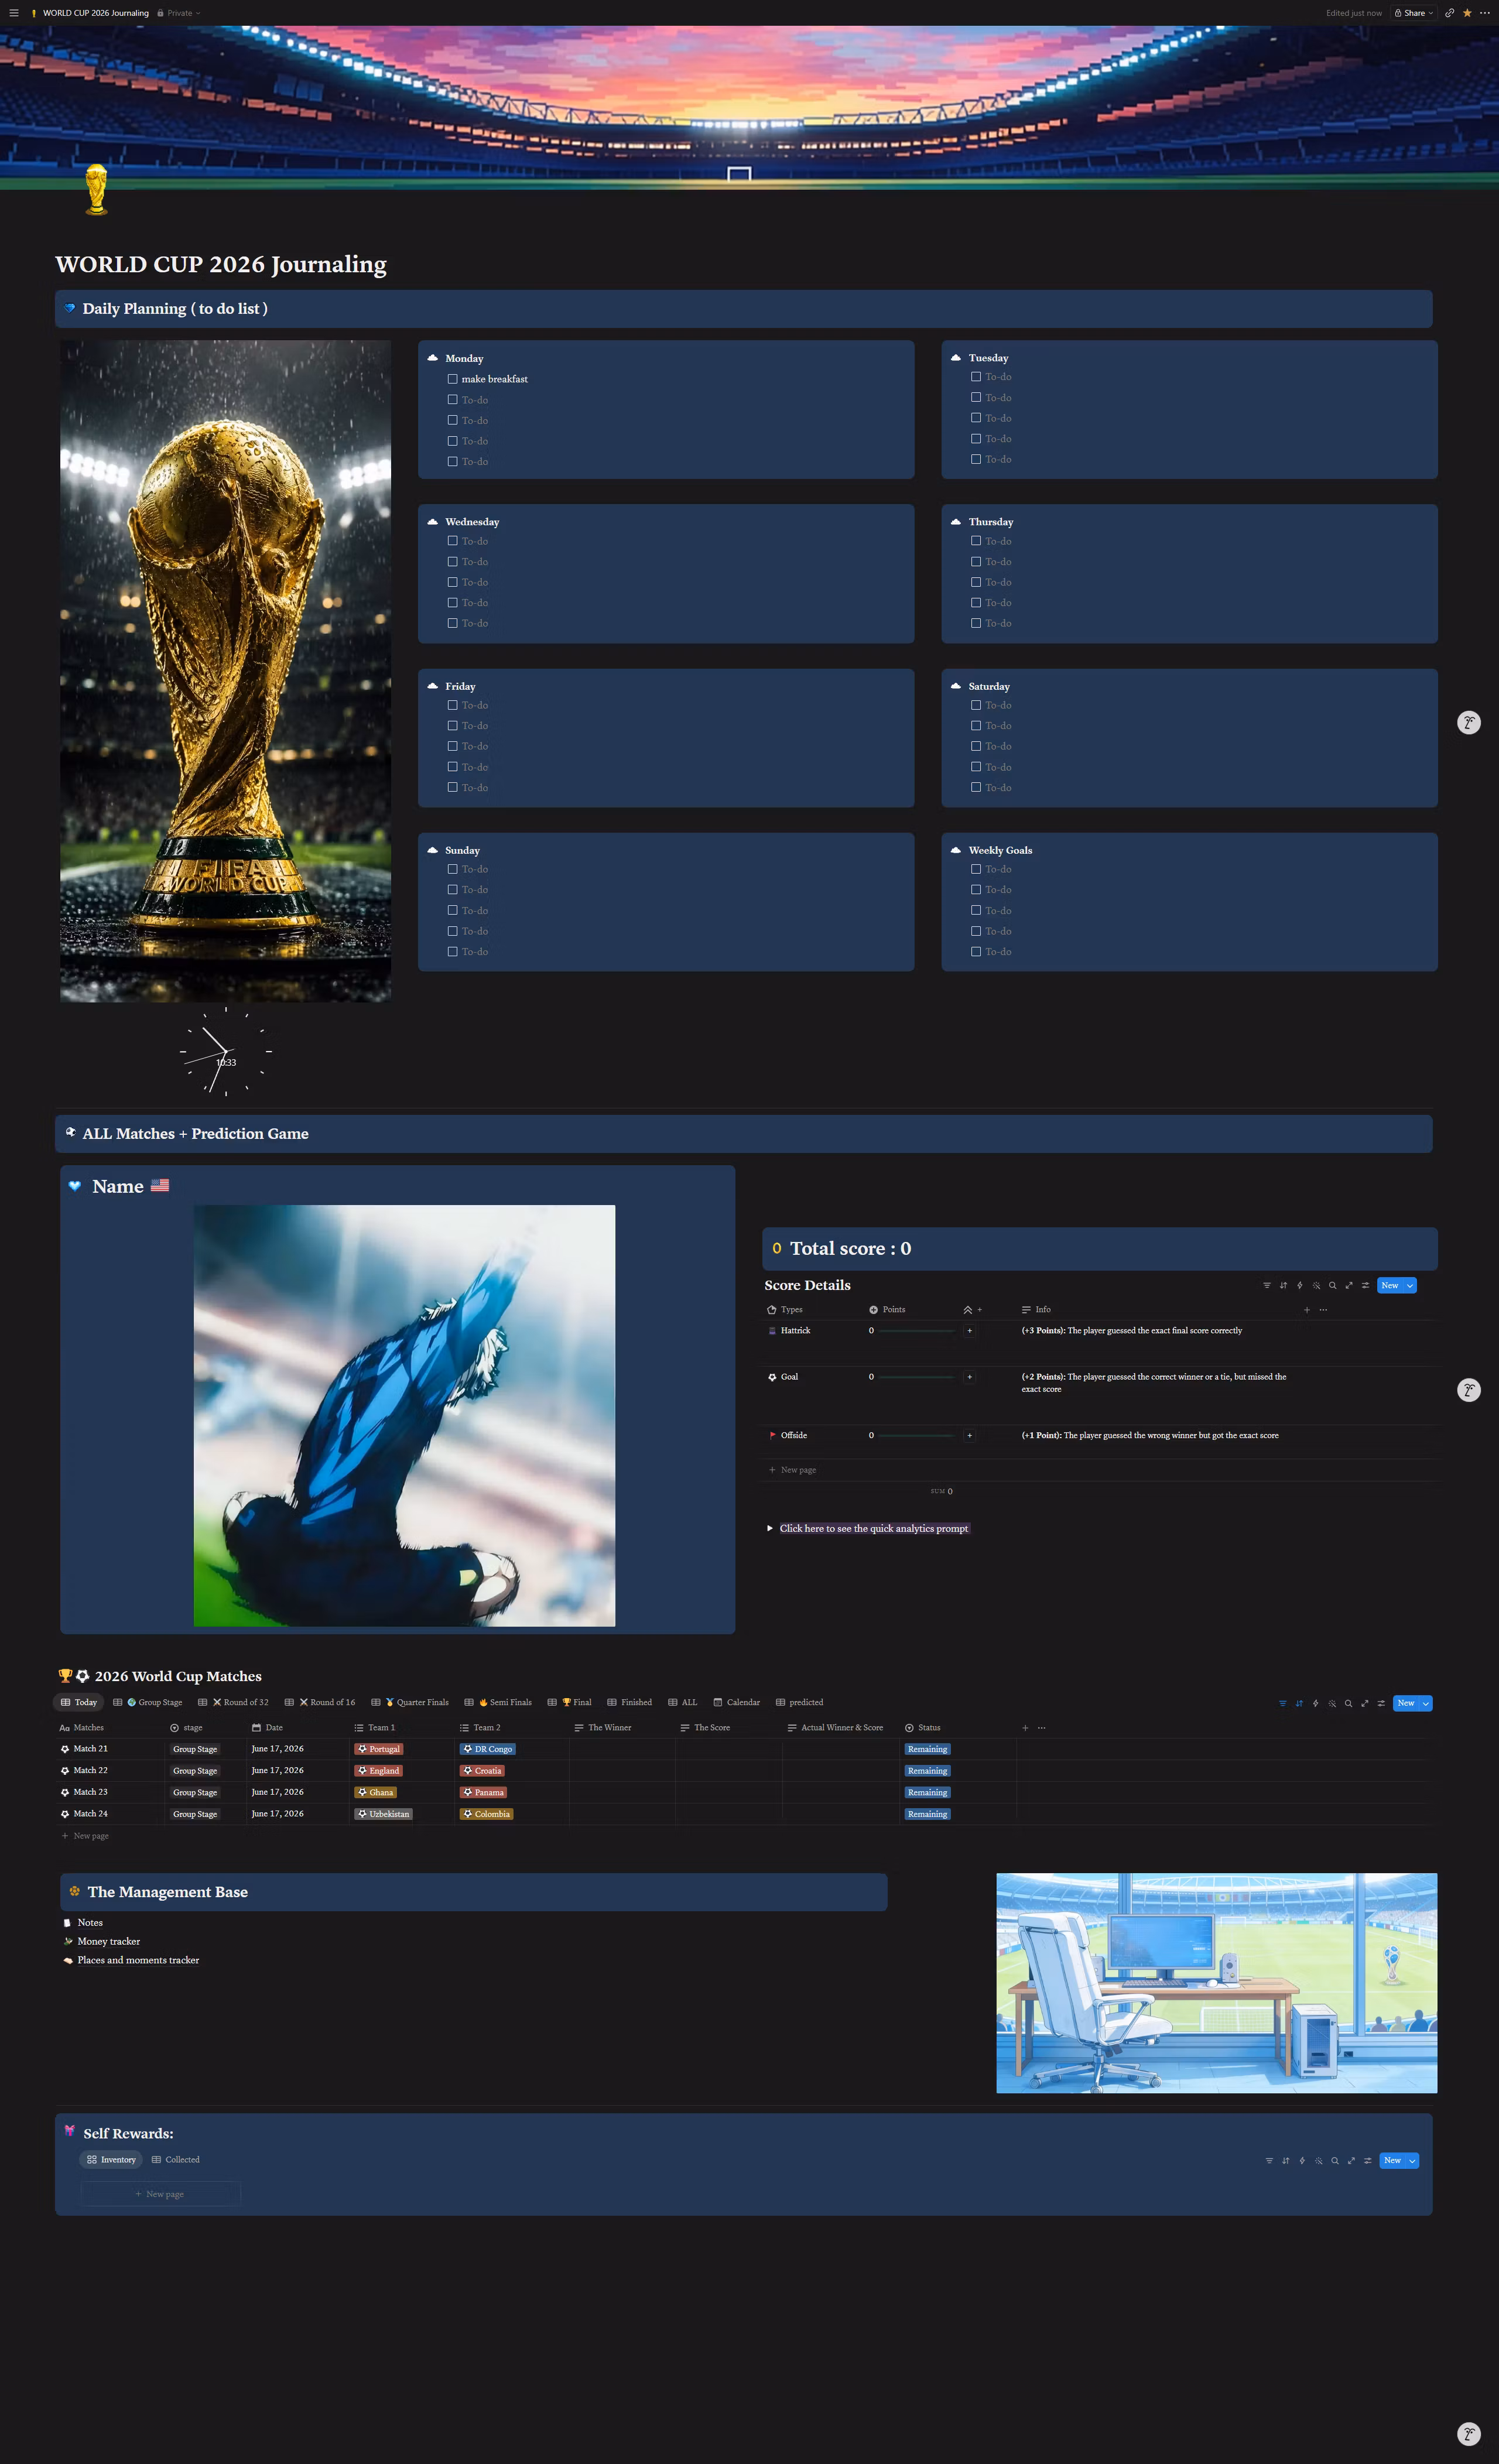Screen dimensions: 1499x2464
Task: Open dropdown arrow beside Matches New button
Action: pyautogui.click(x=1426, y=1703)
